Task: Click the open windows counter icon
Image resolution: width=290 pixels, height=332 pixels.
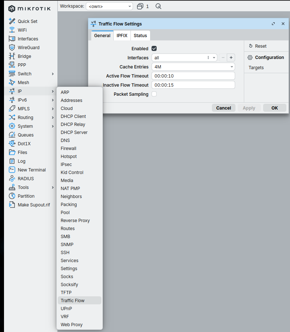Action: (140, 6)
